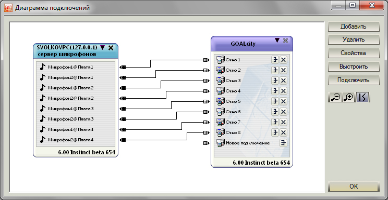This screenshot has width=388, height=200.
Task: Select the Микрофон1@Плата2 row
Action: [76, 88]
